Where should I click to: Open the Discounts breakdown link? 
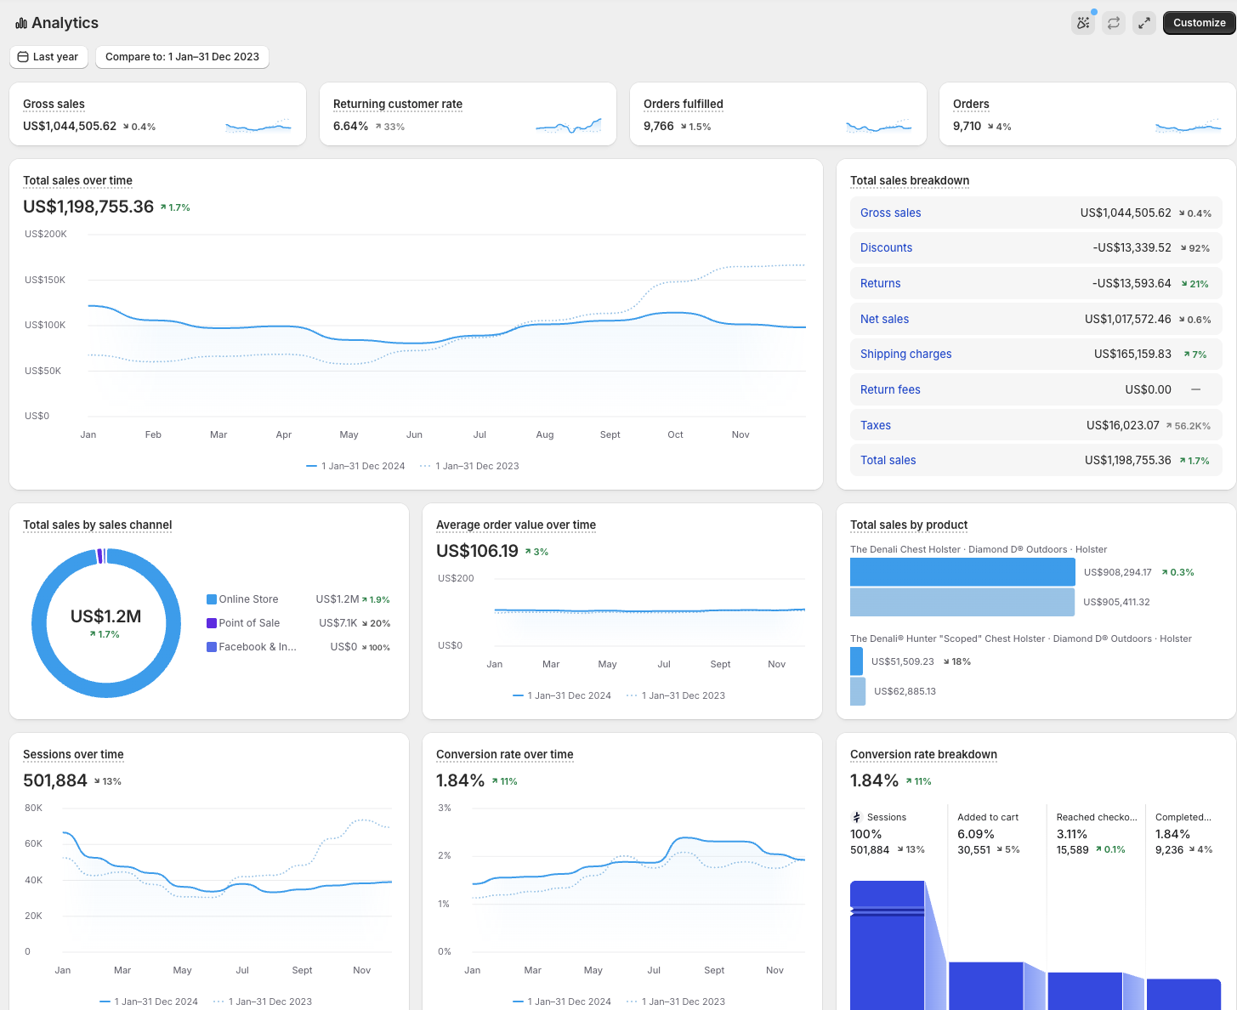[x=886, y=247]
